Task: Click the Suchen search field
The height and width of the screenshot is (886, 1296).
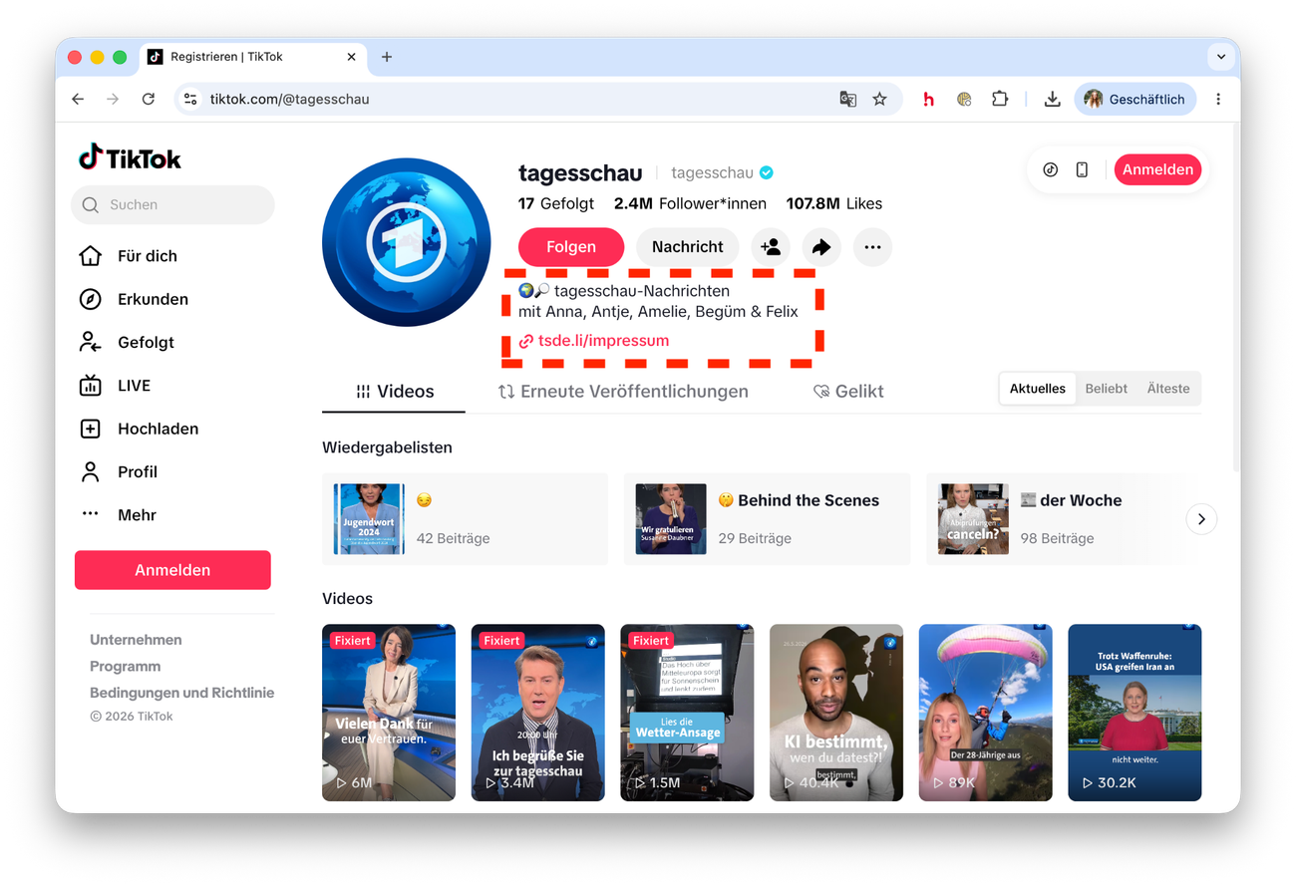Action: tap(172, 205)
